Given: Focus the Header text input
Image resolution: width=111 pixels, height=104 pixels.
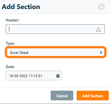Looking at the screenshot, I should [x=55, y=29].
